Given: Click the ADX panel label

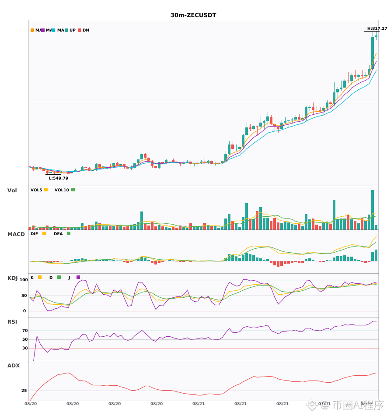Looking at the screenshot, I should (14, 366).
